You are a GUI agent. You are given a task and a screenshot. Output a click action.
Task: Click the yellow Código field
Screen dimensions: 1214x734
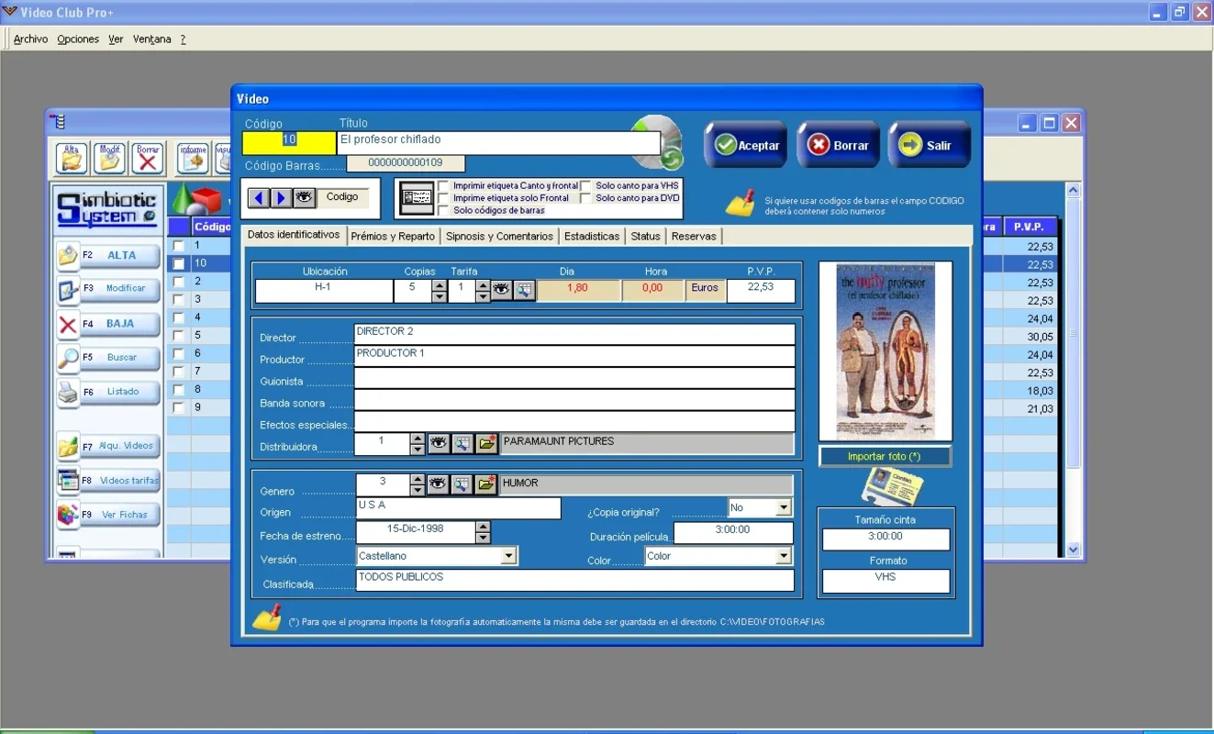pos(289,143)
